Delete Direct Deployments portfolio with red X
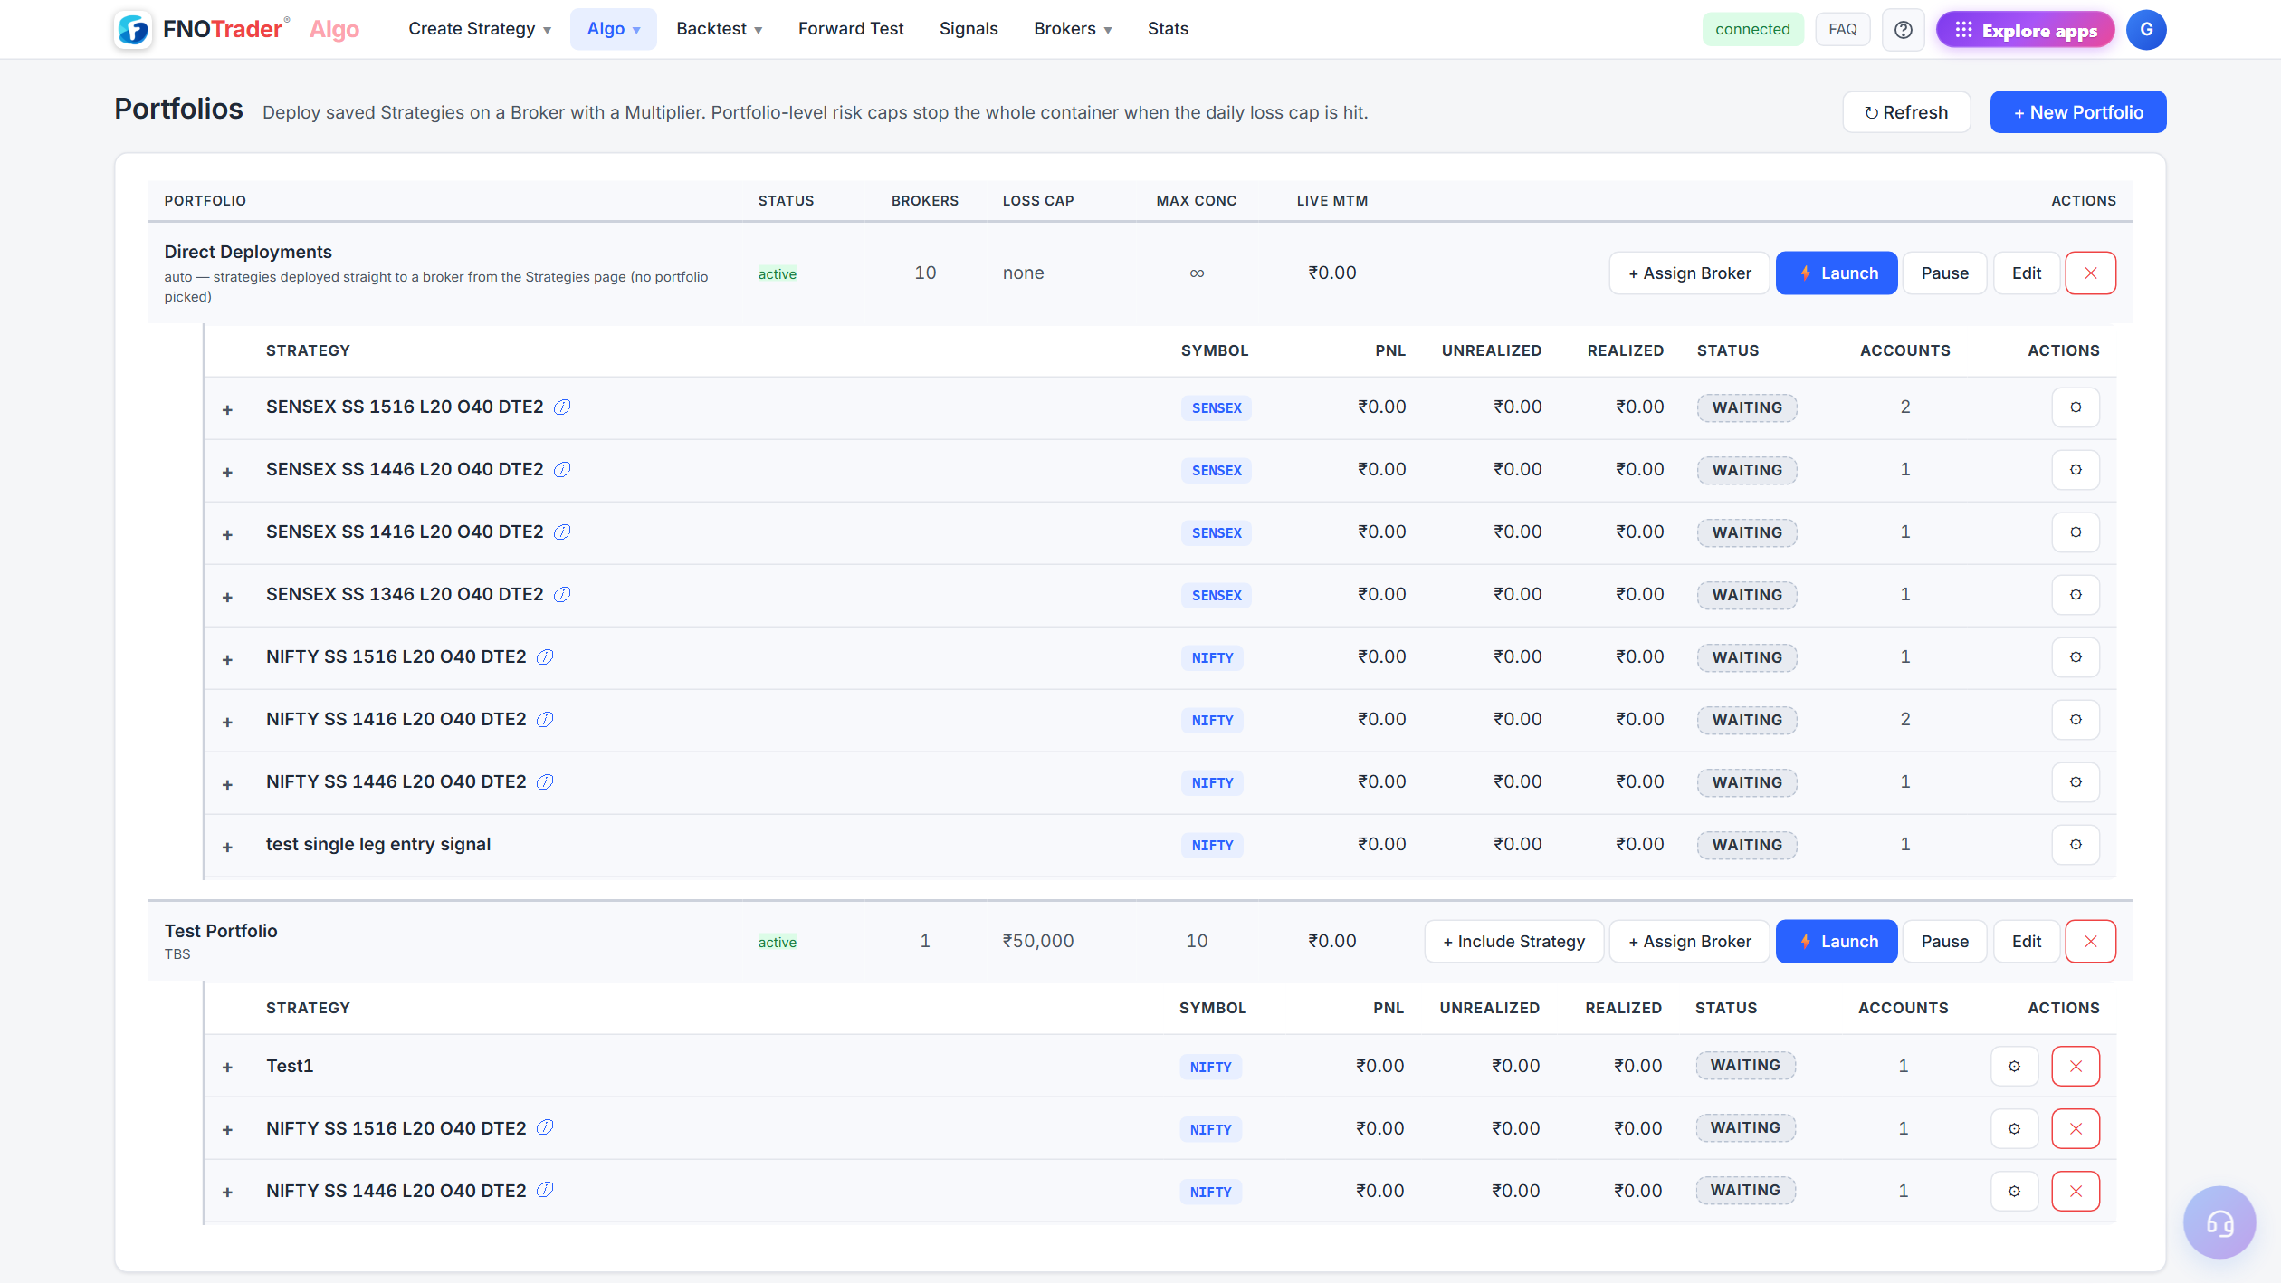The width and height of the screenshot is (2281, 1284). click(2090, 273)
